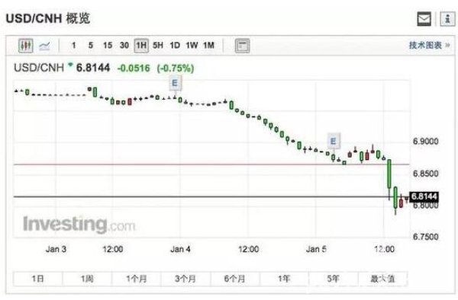Click the E event marker near Jan 4
Viewport: 458px width, 300px height.
175,83
